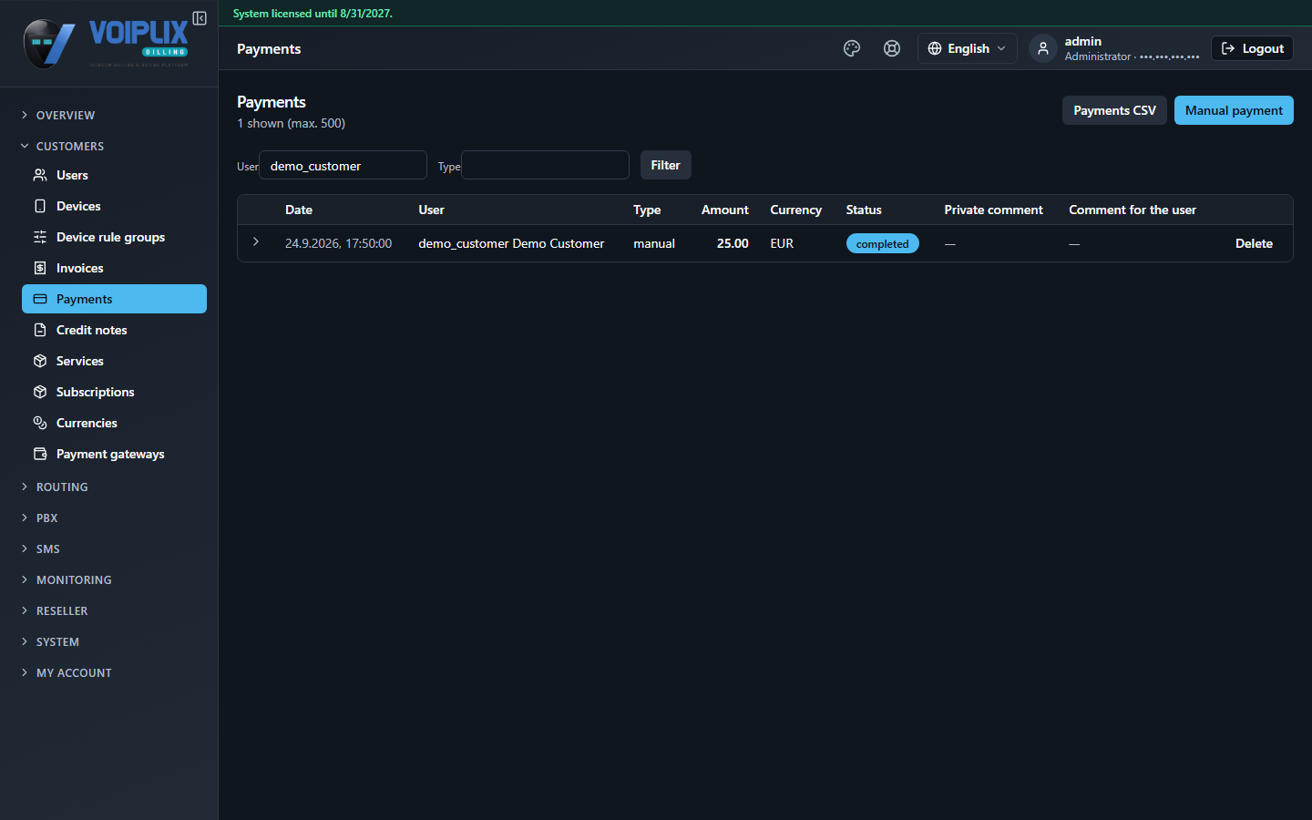Click the Type filter input field
Screen dimensions: 1312x820
[545, 165]
